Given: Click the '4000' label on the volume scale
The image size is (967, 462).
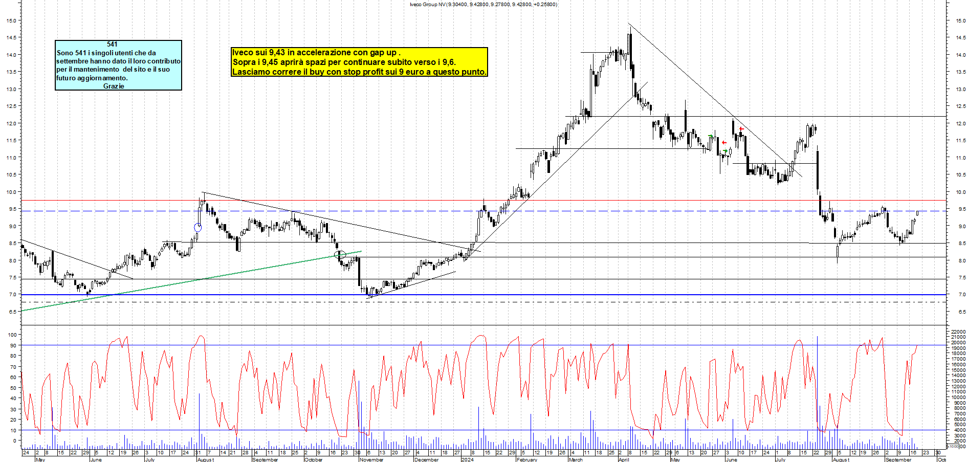Looking at the screenshot, I should [x=959, y=430].
